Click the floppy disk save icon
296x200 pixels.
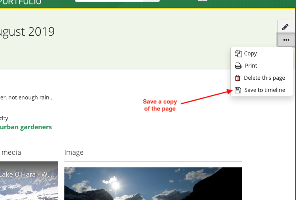[x=238, y=90]
